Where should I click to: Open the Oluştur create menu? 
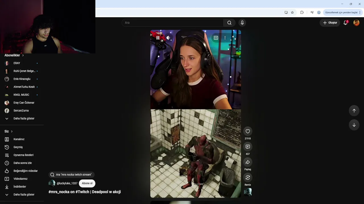(x=330, y=23)
